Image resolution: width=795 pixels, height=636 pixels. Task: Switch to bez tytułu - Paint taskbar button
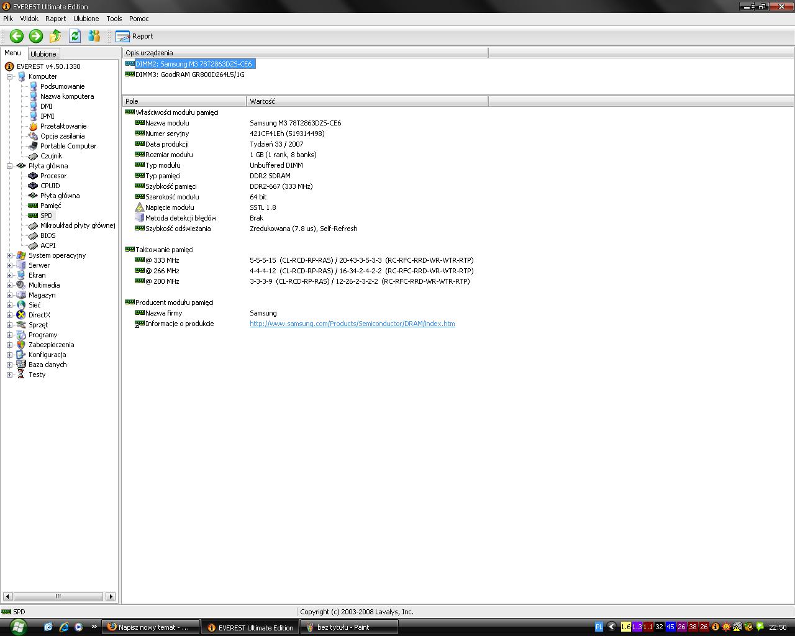[349, 627]
